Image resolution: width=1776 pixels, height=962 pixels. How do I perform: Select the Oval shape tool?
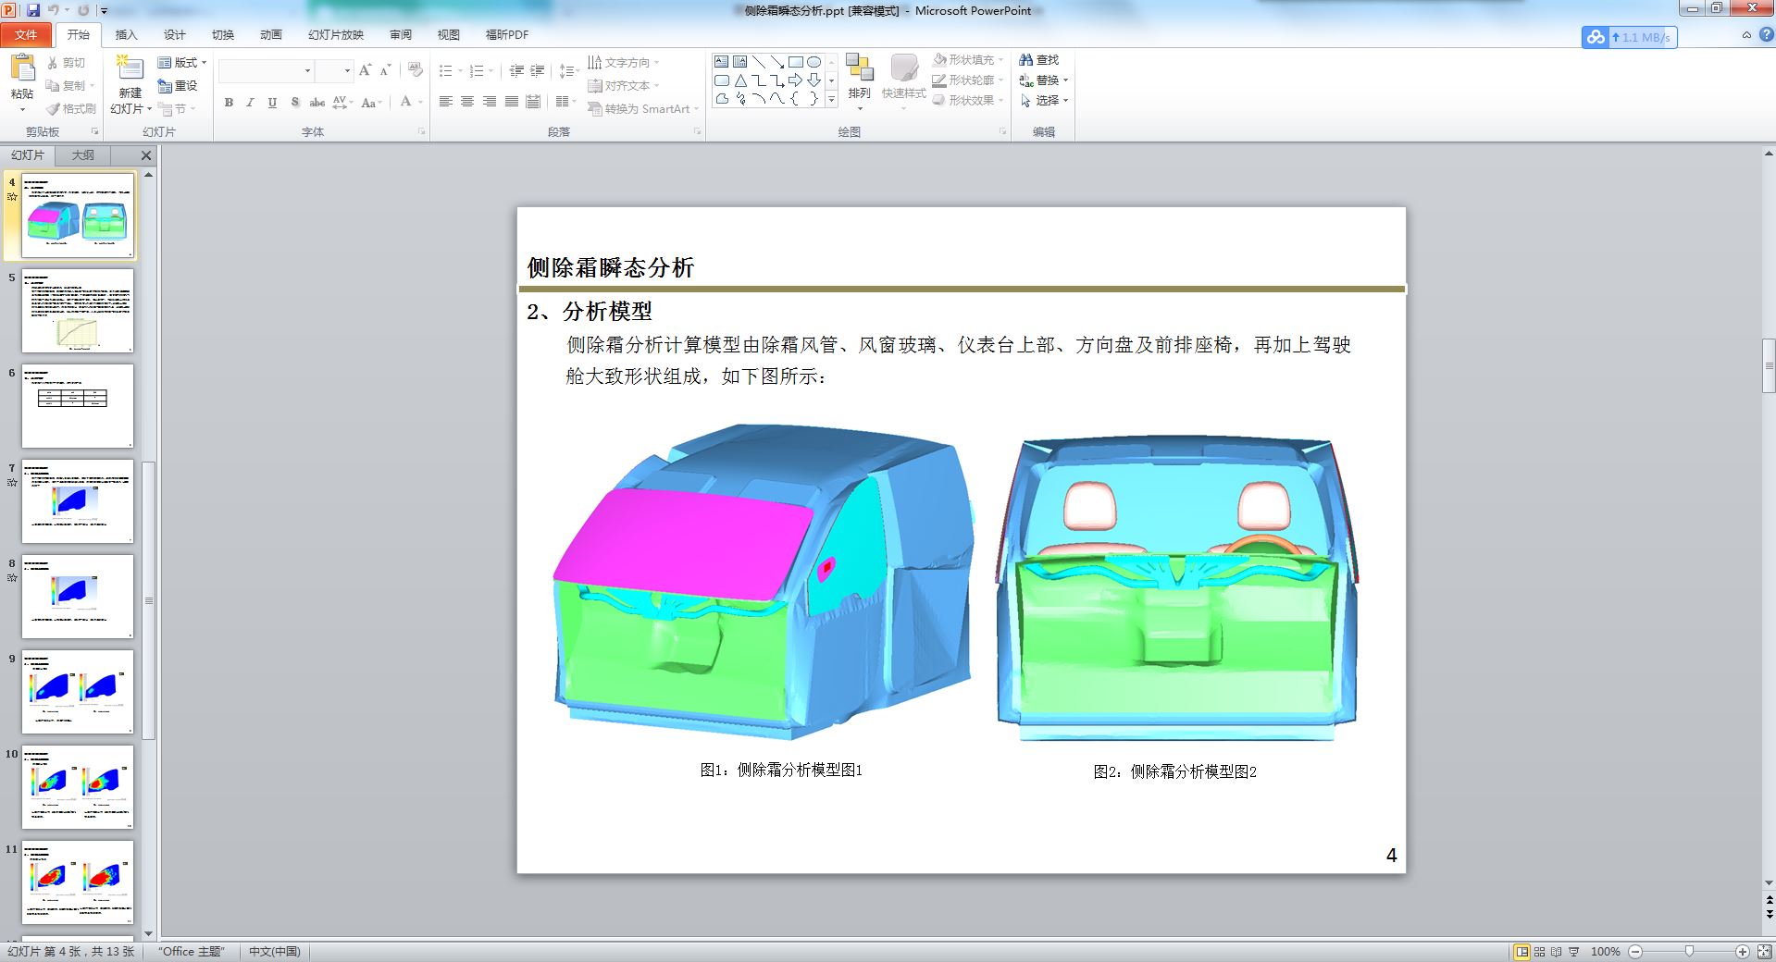click(813, 62)
